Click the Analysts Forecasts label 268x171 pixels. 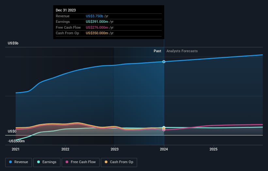coord(182,51)
